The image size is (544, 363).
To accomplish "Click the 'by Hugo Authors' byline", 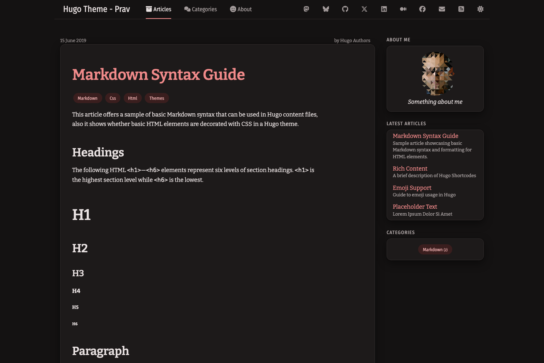I will pyautogui.click(x=352, y=40).
